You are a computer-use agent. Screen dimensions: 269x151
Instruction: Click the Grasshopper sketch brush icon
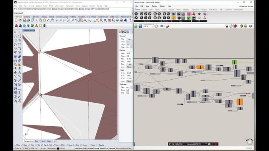pyautogui.click(x=168, y=26)
